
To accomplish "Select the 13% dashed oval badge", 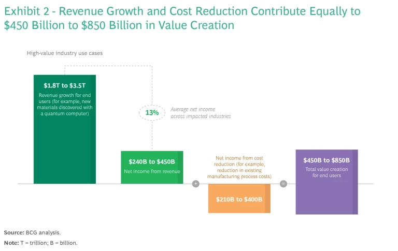I will tap(152, 113).
